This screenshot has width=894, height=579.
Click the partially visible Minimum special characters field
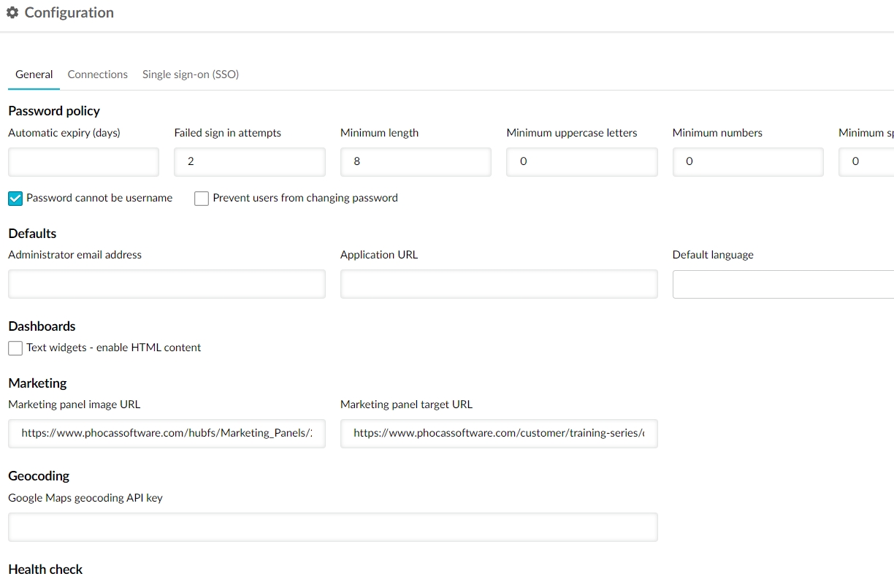[x=869, y=161]
